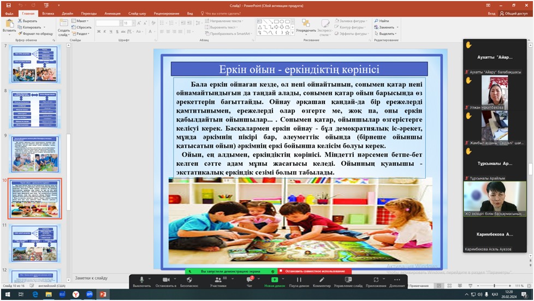Create a new slide (Создать слайд)

click(x=64, y=28)
